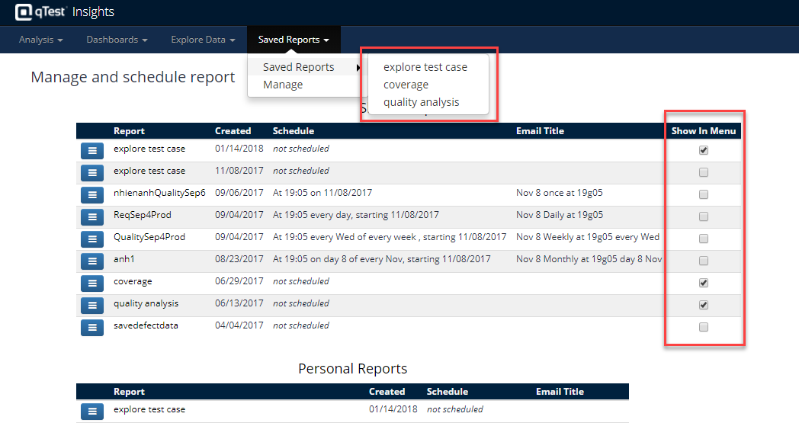Image resolution: width=799 pixels, height=423 pixels.
Task: Click the Saved Reports navigation tab
Action: pyautogui.click(x=294, y=40)
